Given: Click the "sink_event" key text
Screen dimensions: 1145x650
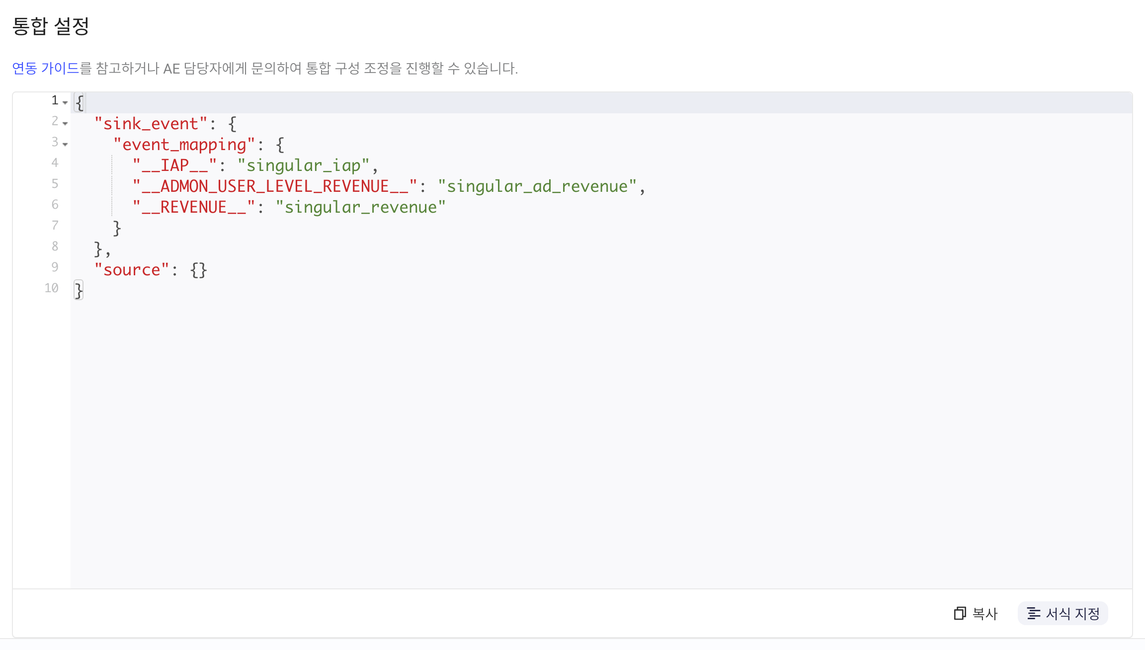Looking at the screenshot, I should [151, 124].
